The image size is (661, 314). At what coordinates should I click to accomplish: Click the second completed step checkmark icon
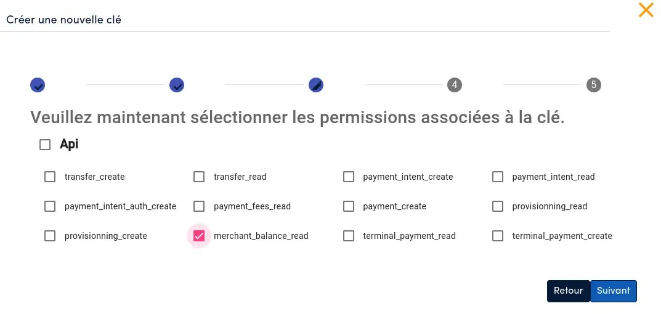(x=177, y=85)
